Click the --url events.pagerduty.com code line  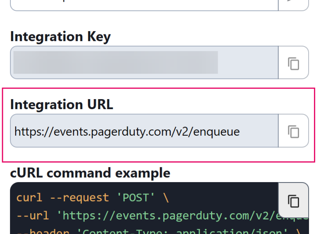tap(162, 215)
